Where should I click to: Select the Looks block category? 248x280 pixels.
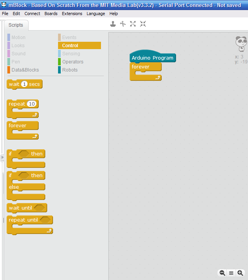(x=16, y=46)
